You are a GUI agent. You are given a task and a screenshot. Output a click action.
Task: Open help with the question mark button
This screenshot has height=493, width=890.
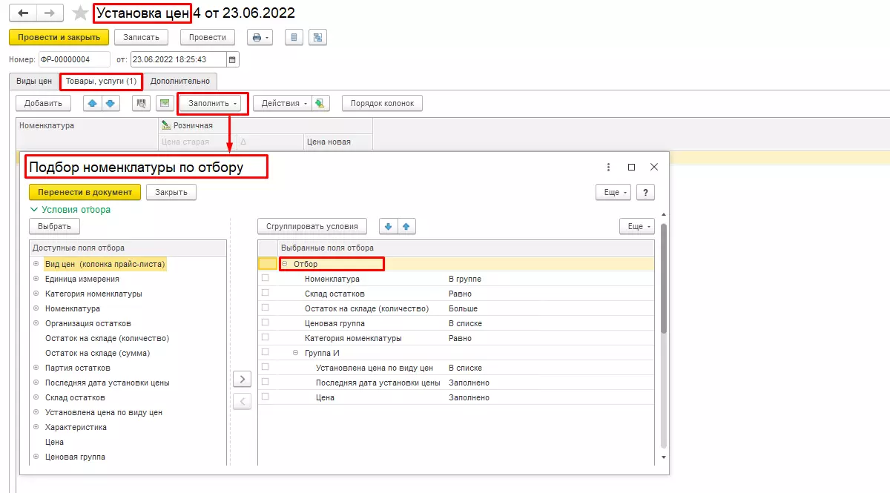(646, 192)
